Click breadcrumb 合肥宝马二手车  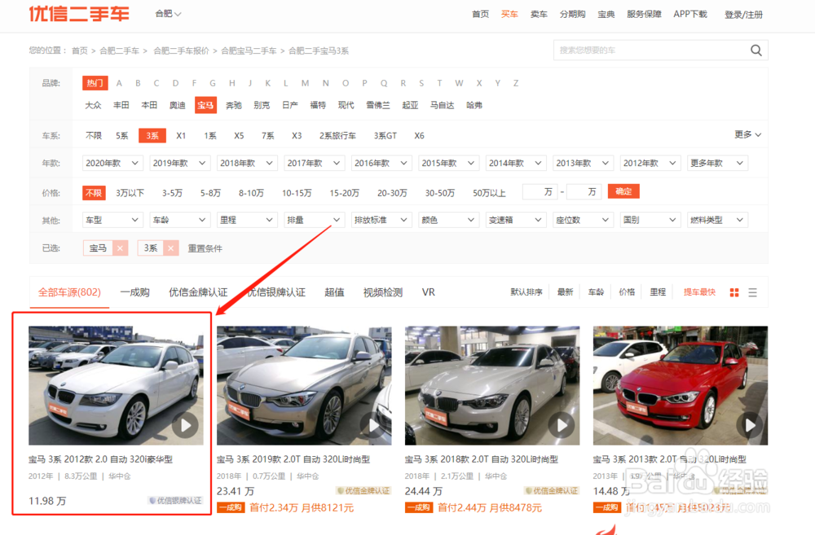point(249,50)
